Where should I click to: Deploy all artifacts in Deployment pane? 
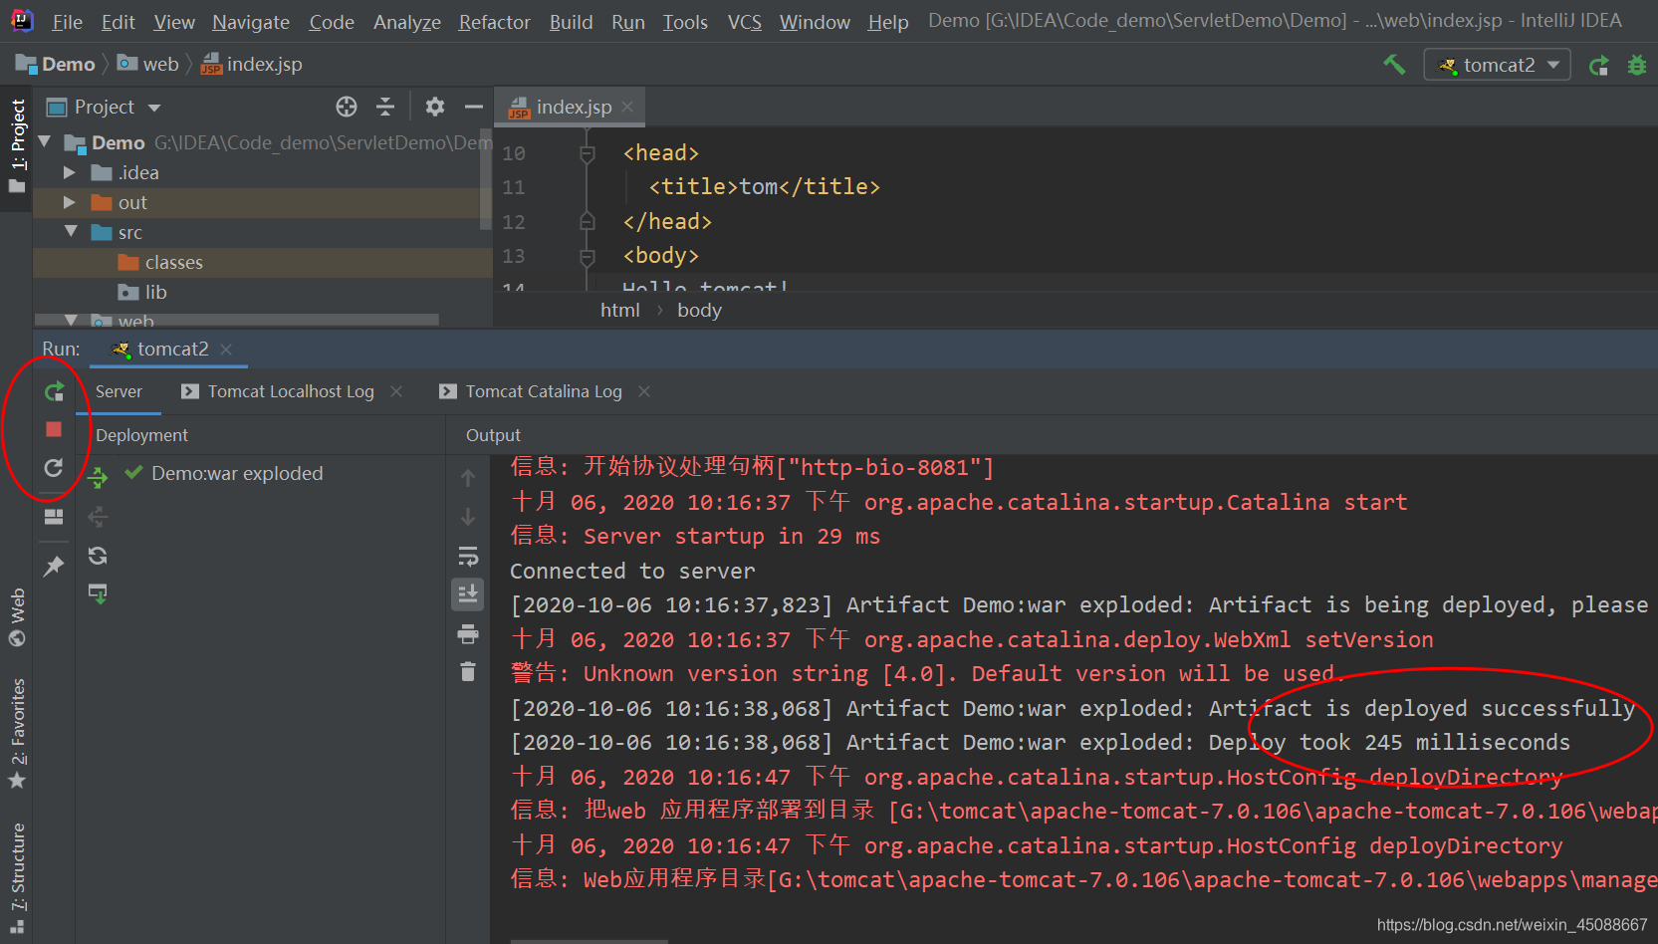(x=98, y=477)
